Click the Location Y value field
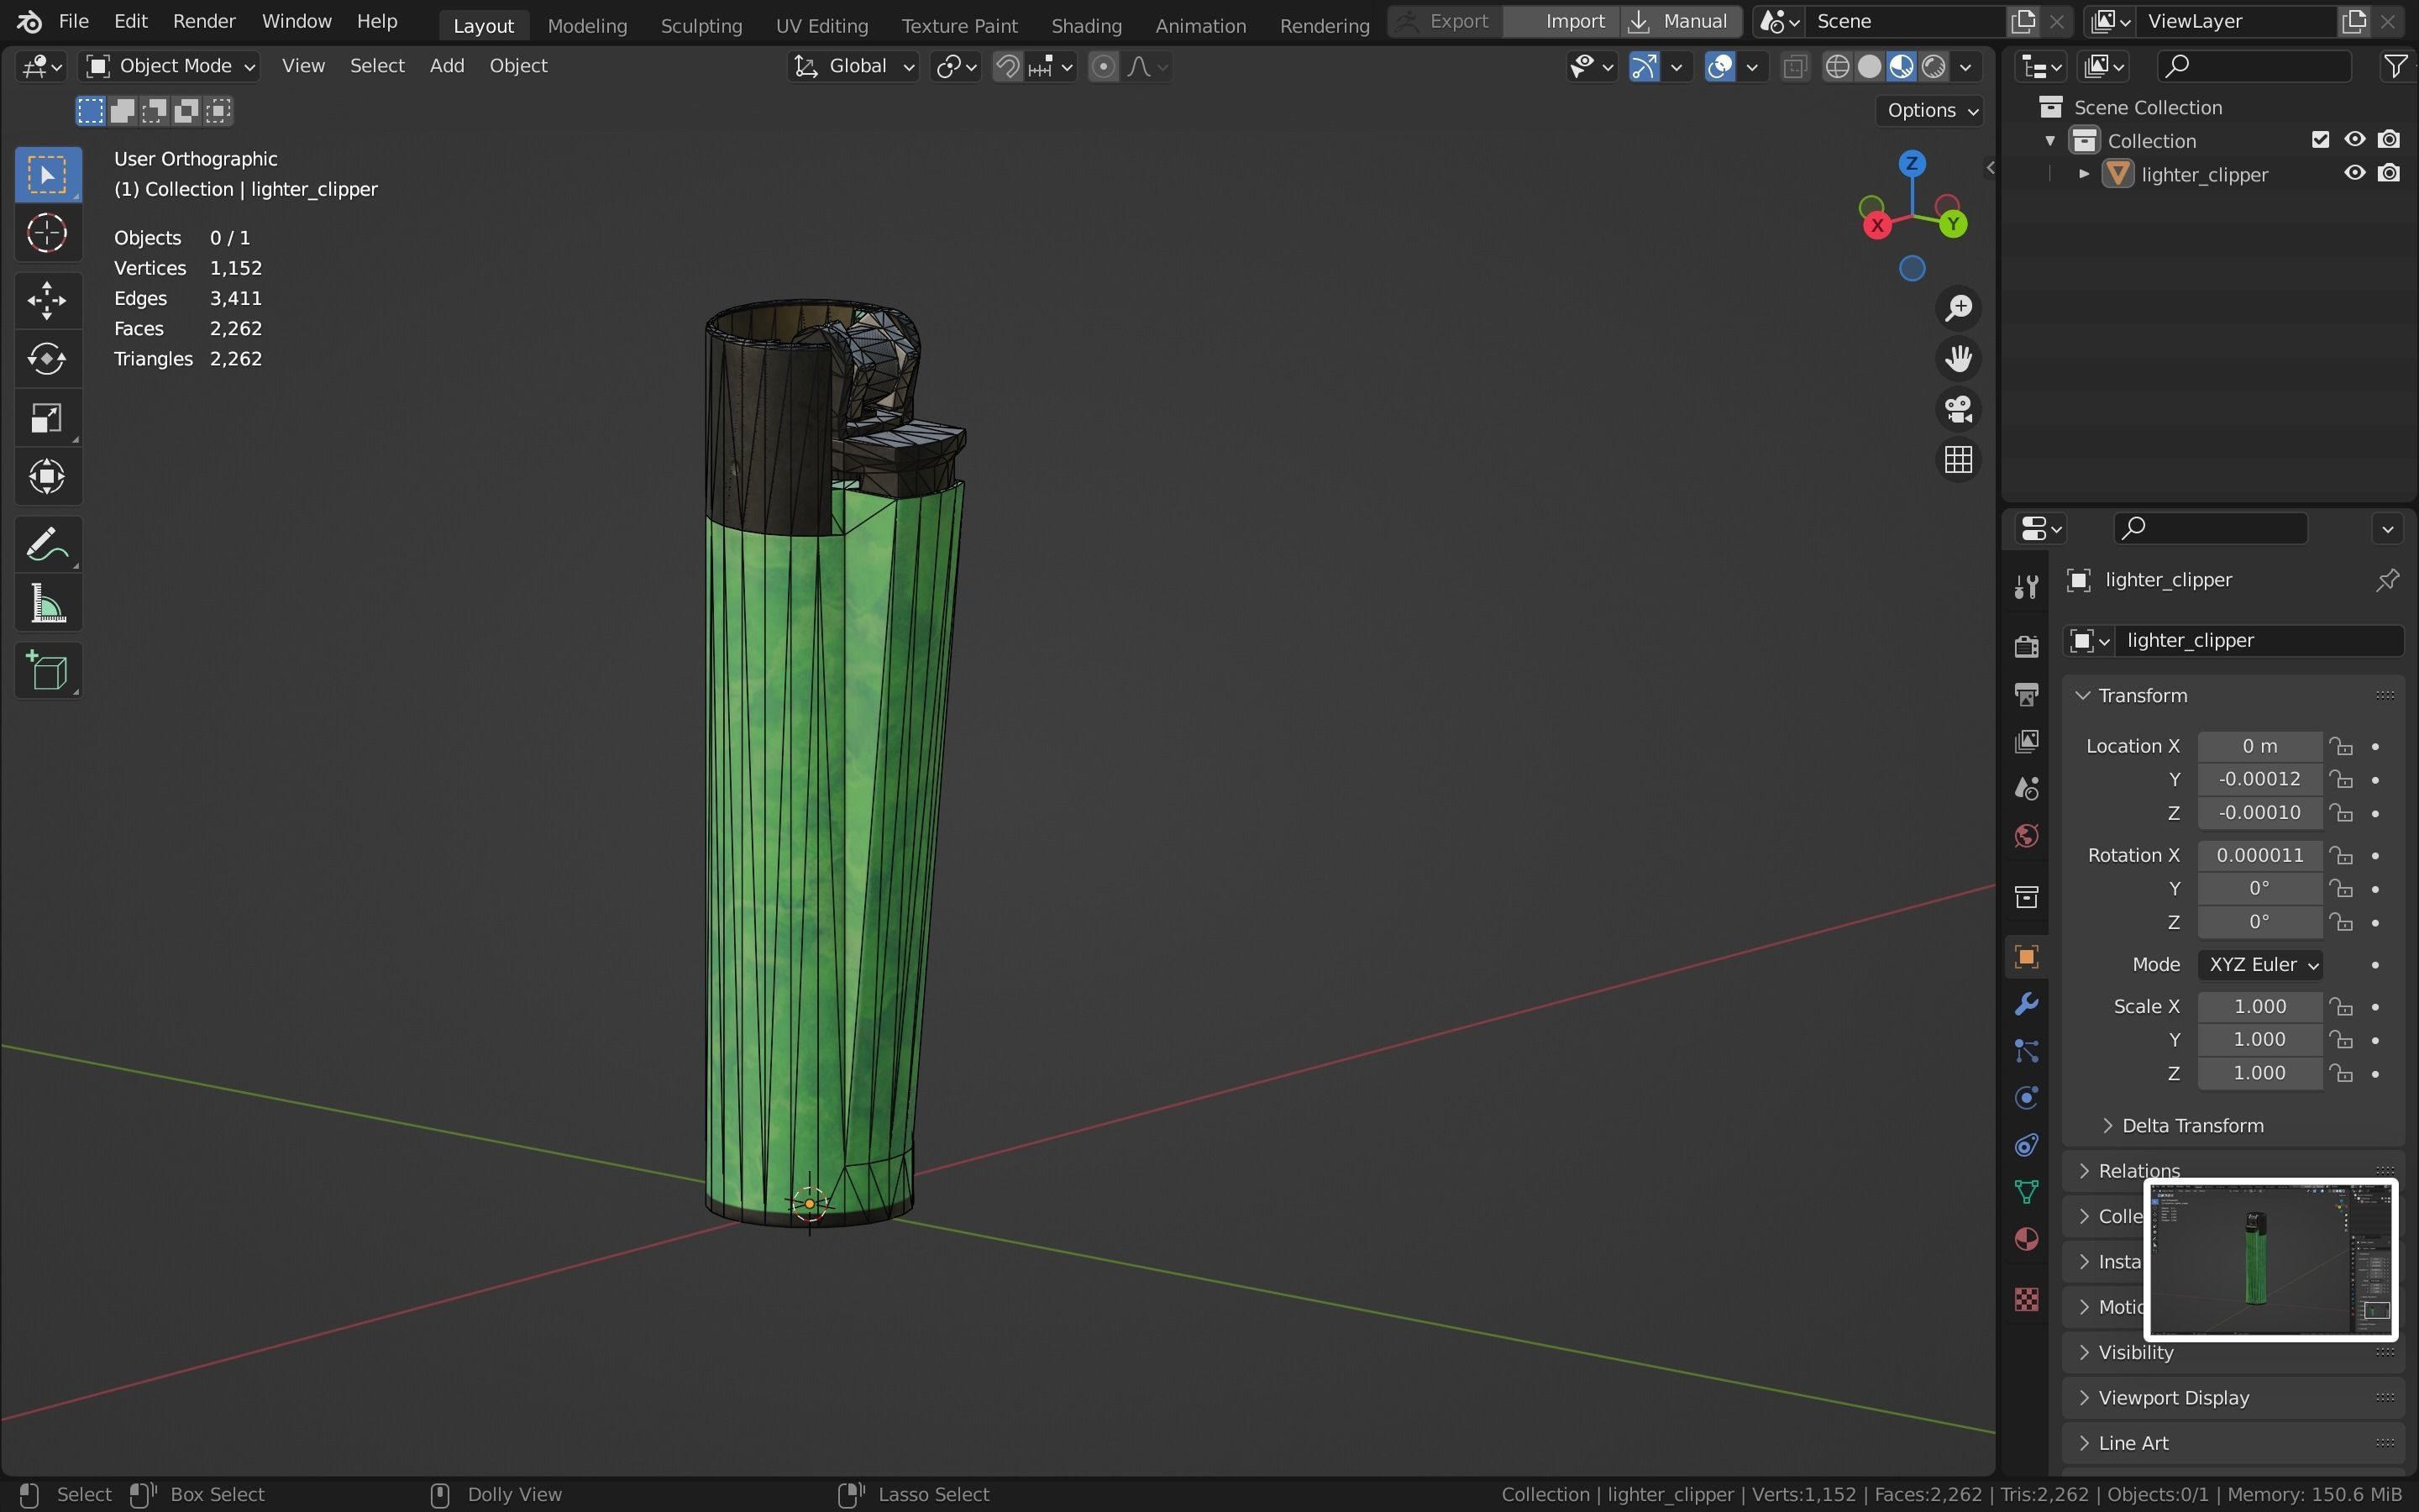 point(2259,779)
